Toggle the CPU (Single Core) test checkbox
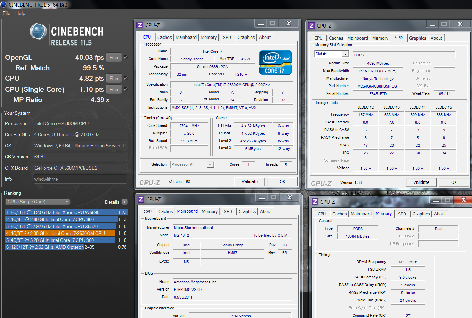The width and height of the screenshot is (472, 318). coord(126,89)
